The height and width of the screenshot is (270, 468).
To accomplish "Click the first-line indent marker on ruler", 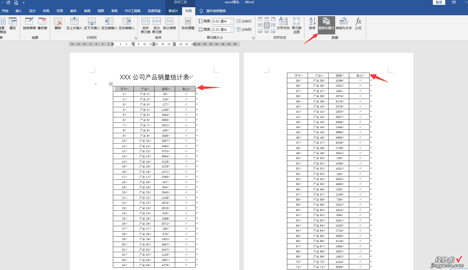I will coord(114,43).
